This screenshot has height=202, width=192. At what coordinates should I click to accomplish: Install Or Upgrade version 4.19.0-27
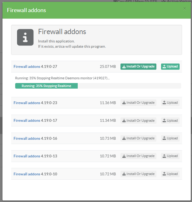(x=138, y=67)
